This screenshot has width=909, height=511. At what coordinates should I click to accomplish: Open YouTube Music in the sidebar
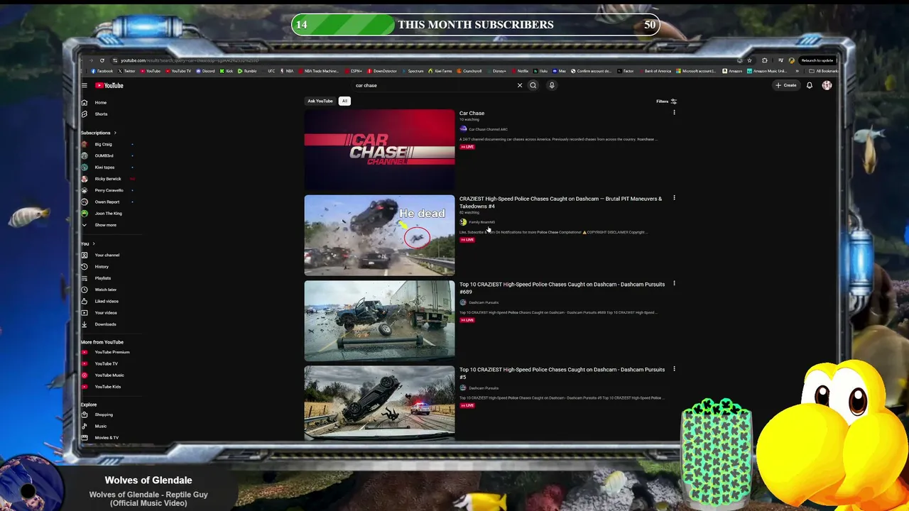(103, 375)
